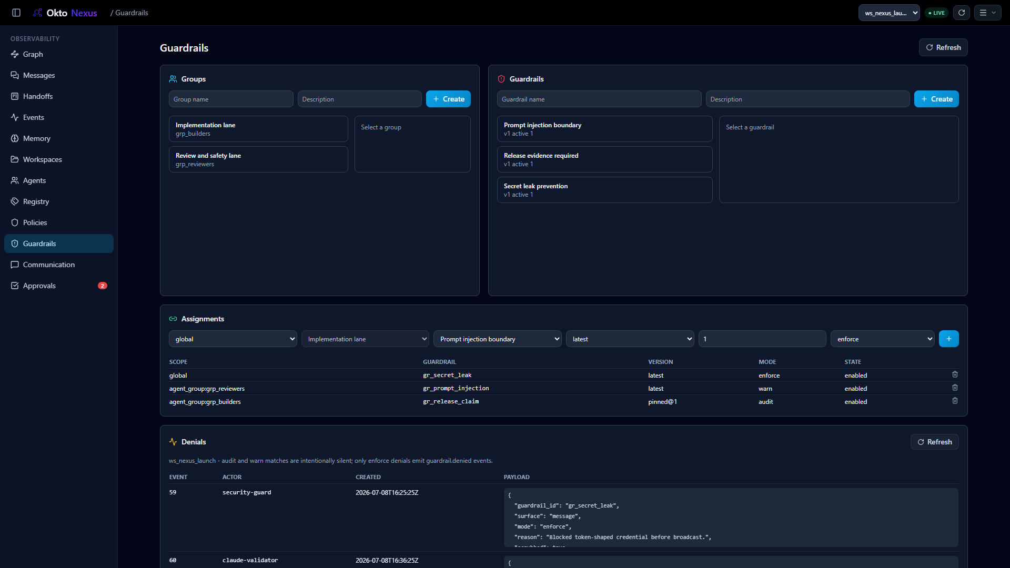The image size is (1010, 568).
Task: Focus the Guardrail name input
Action: (599, 99)
